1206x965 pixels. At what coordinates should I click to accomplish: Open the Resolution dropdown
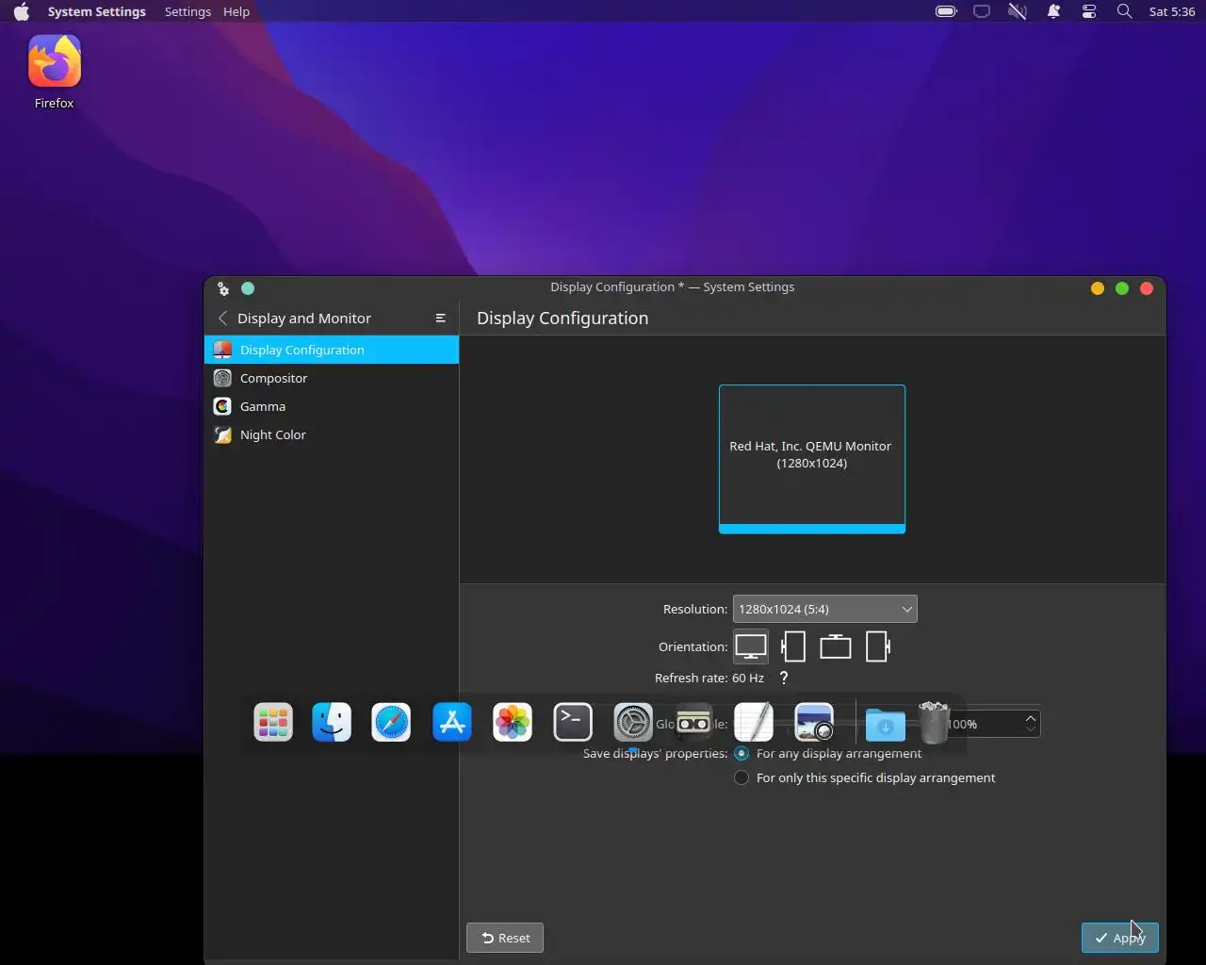click(824, 609)
